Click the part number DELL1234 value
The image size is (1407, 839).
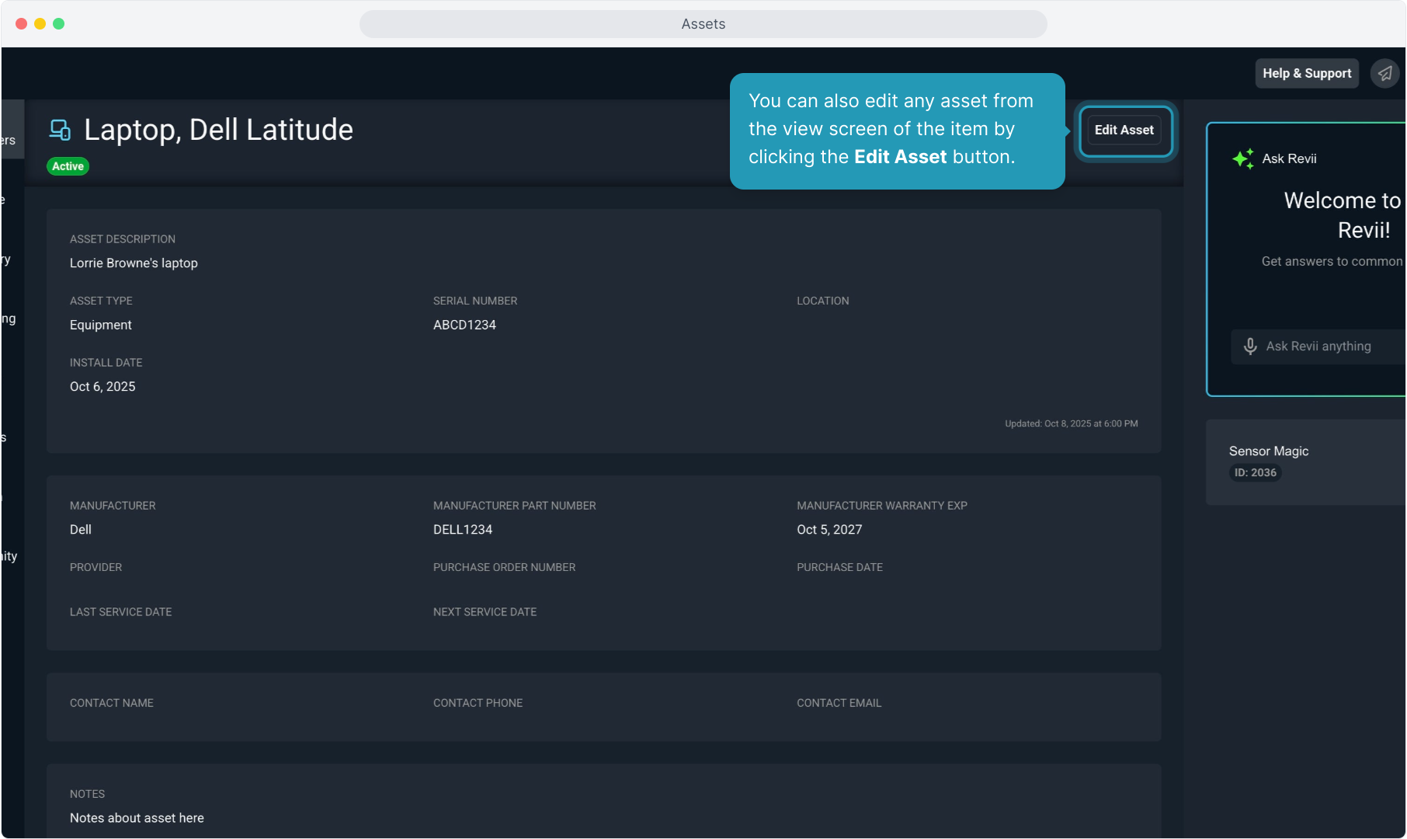tap(463, 530)
